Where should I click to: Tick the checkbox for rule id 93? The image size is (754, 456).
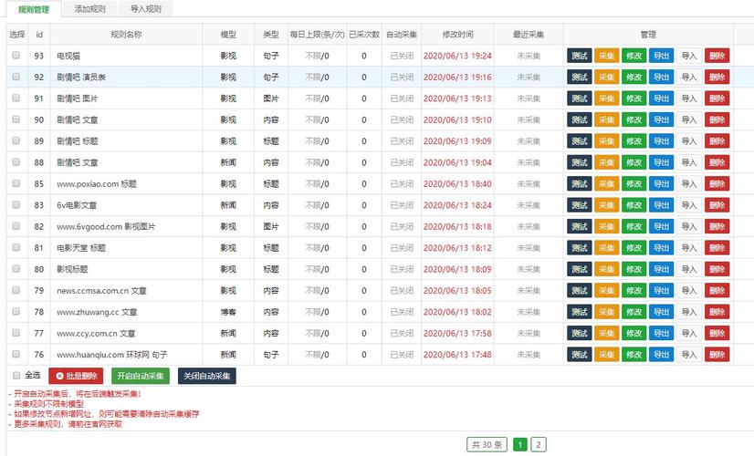tap(16, 56)
